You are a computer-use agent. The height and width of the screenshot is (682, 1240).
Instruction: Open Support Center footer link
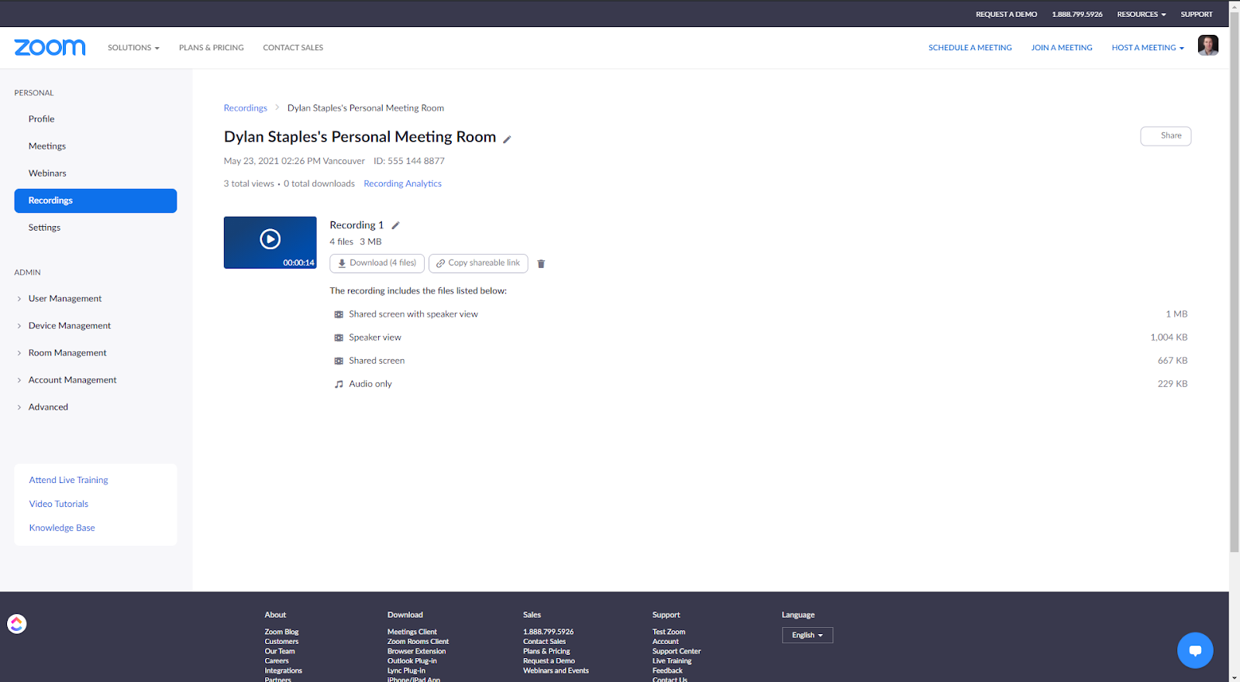pyautogui.click(x=677, y=651)
